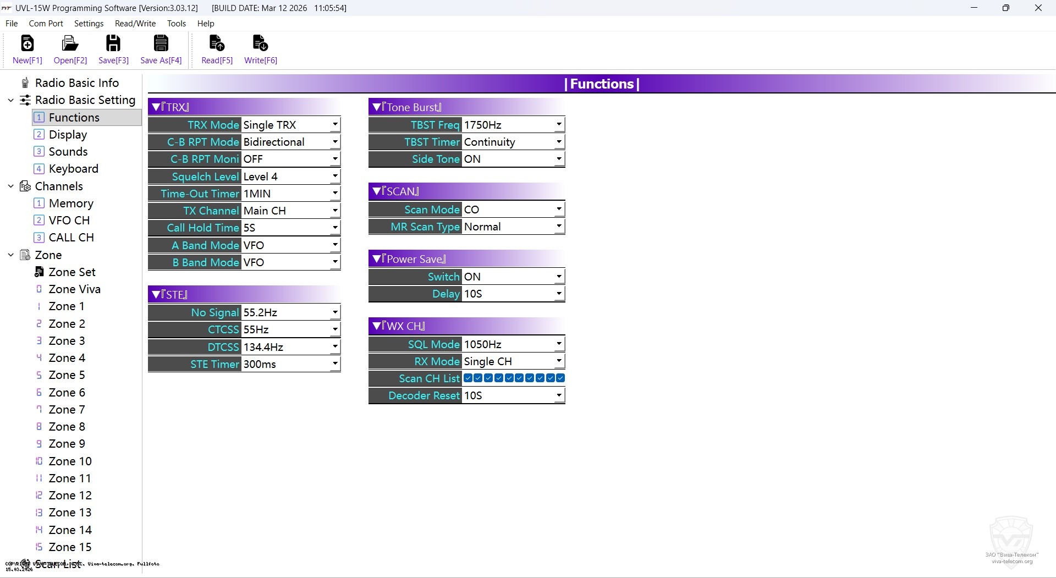Open the TRX Mode dropdown
This screenshot has width=1056, height=578.
[334, 125]
